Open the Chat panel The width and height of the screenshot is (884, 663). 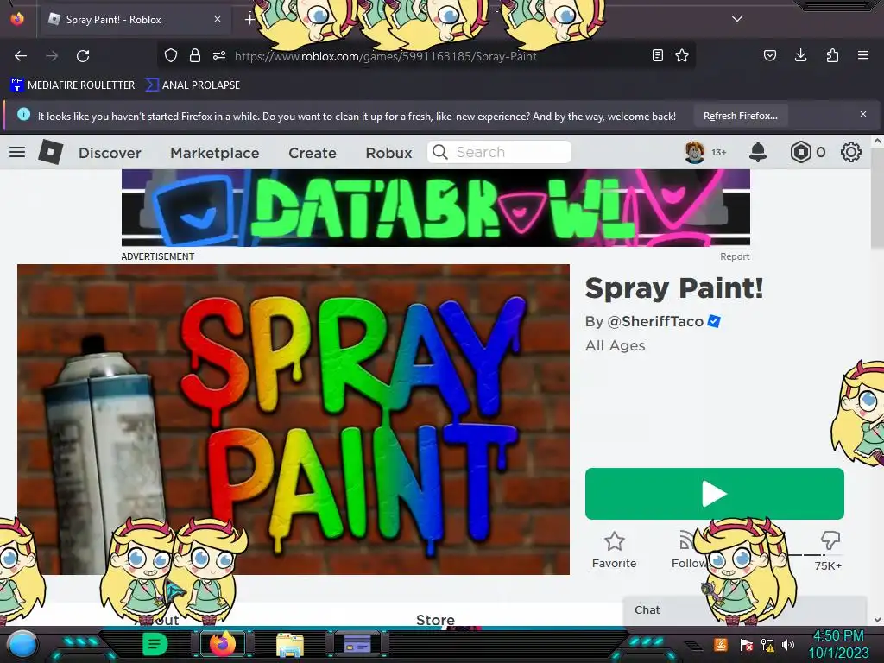745,610
